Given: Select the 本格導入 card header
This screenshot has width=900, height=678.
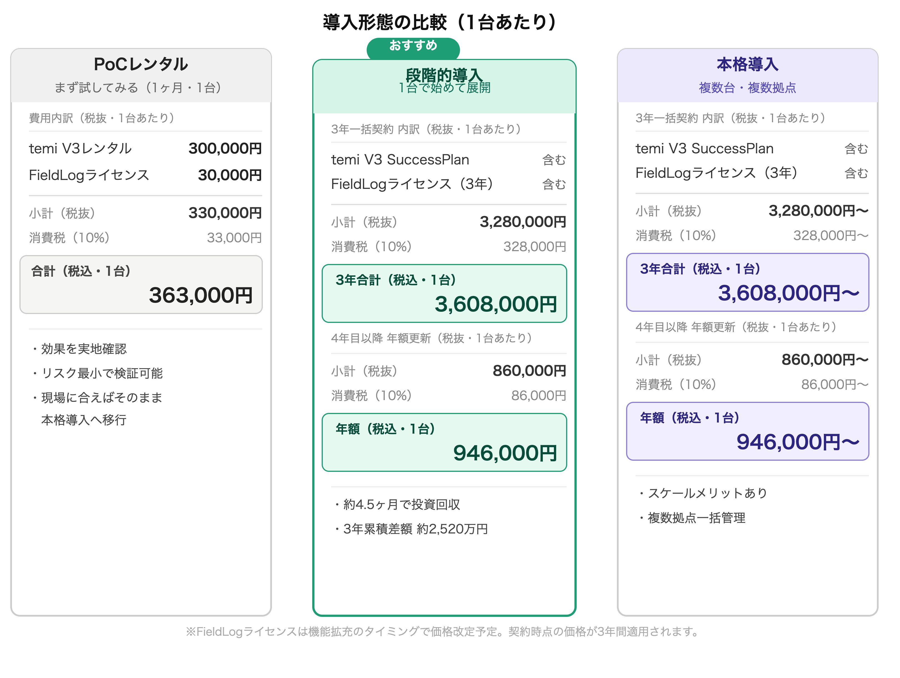Looking at the screenshot, I should coord(747,75).
